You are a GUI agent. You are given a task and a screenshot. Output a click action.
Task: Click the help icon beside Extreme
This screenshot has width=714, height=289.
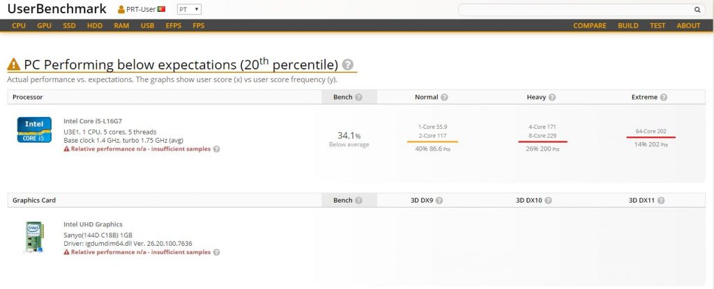(x=663, y=97)
